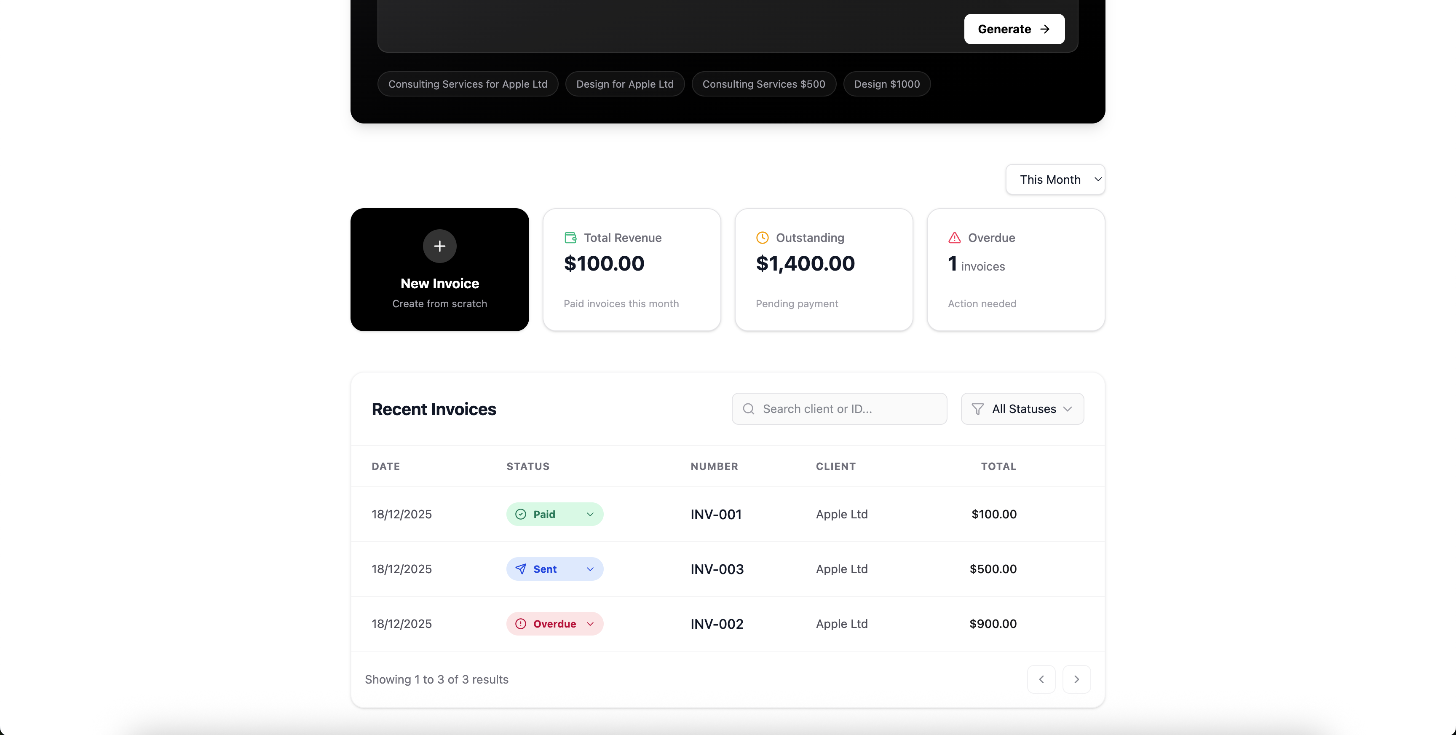Click the funnel icon in All Statuses button

(977, 408)
